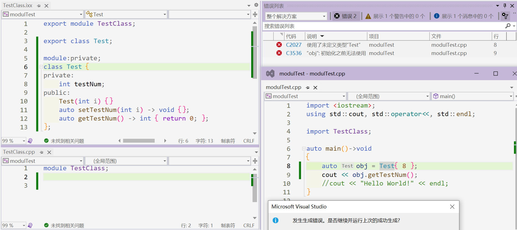Close the Microsoft Visual Studio dialog
This screenshot has height=230, width=517.
tap(452, 207)
